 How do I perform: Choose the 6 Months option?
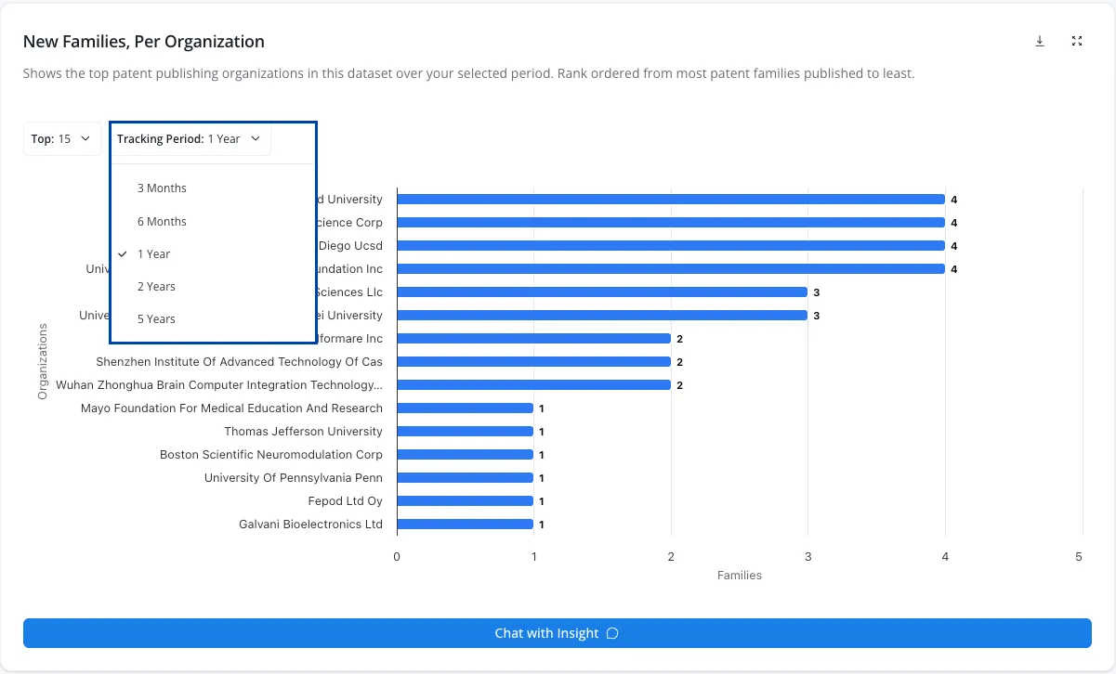click(162, 221)
